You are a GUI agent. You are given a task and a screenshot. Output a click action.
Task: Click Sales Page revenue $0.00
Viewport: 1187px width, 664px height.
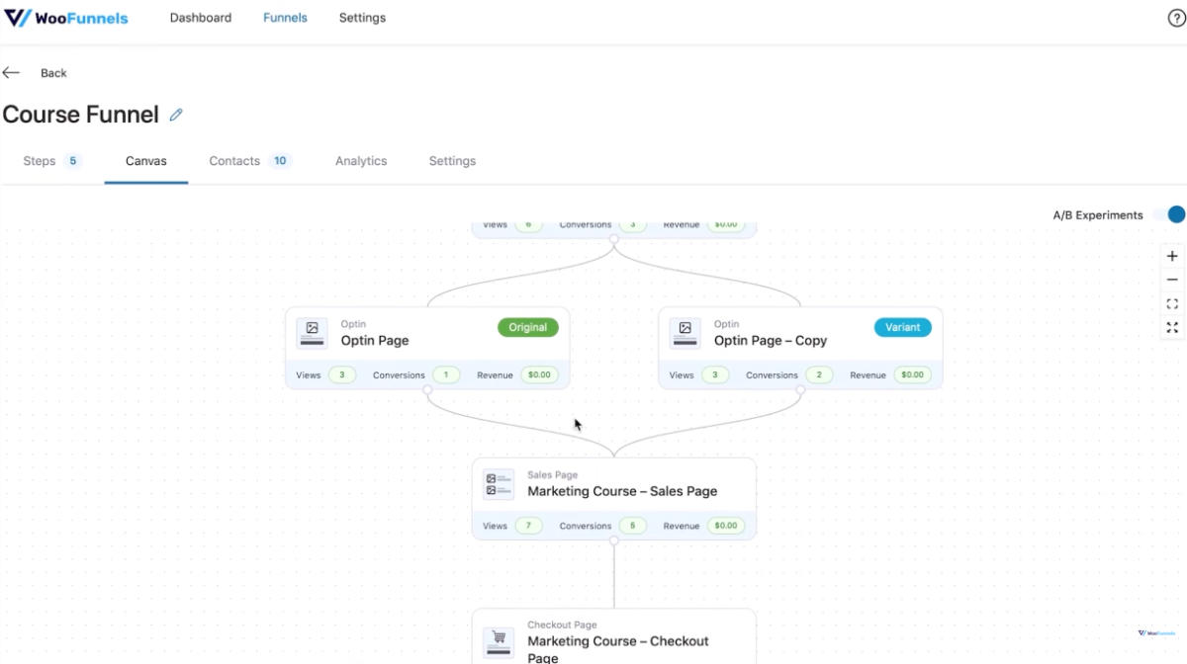pyautogui.click(x=726, y=526)
